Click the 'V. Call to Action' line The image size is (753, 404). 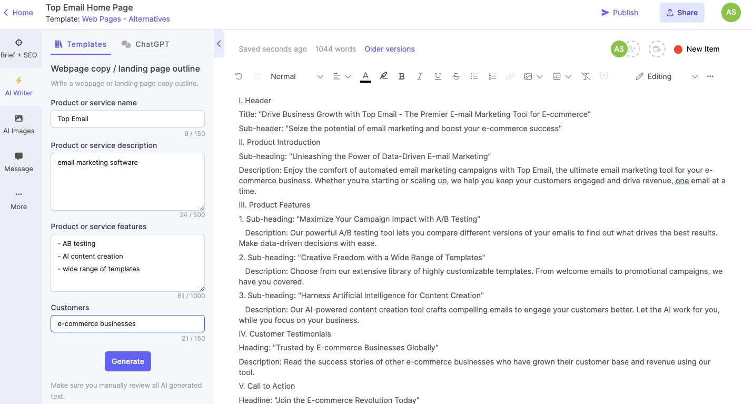click(267, 386)
